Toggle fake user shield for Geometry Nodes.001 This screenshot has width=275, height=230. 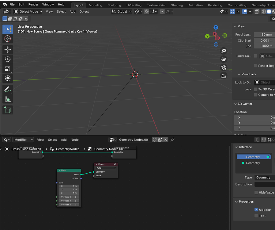[155, 140]
